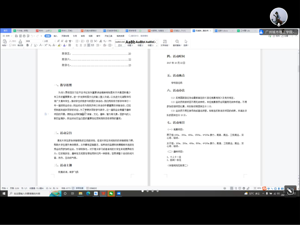Open the font color dropdown arrow

[66, 45]
